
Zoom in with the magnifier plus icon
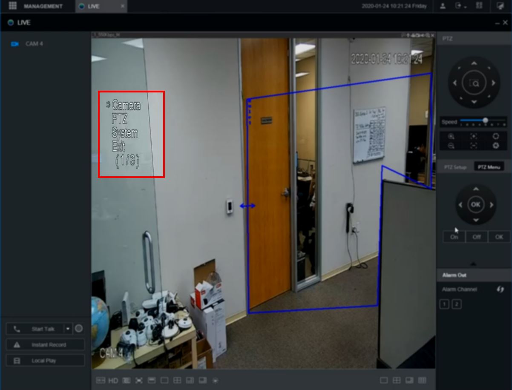pos(451,137)
